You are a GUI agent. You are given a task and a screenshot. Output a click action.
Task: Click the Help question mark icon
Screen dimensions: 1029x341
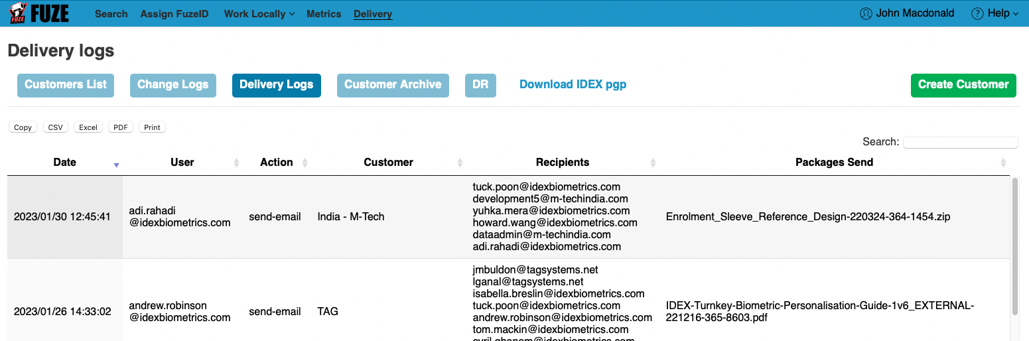click(x=977, y=13)
